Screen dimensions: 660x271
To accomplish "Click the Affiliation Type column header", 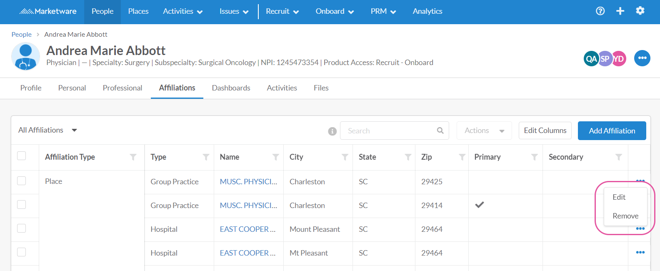I will (x=70, y=157).
